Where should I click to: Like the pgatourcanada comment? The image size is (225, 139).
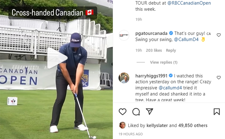coord(218,35)
